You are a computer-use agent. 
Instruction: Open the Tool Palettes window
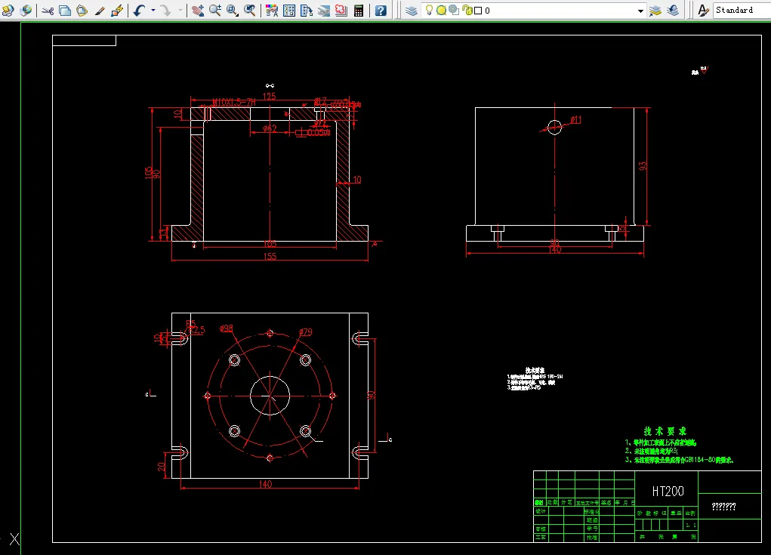point(307,11)
